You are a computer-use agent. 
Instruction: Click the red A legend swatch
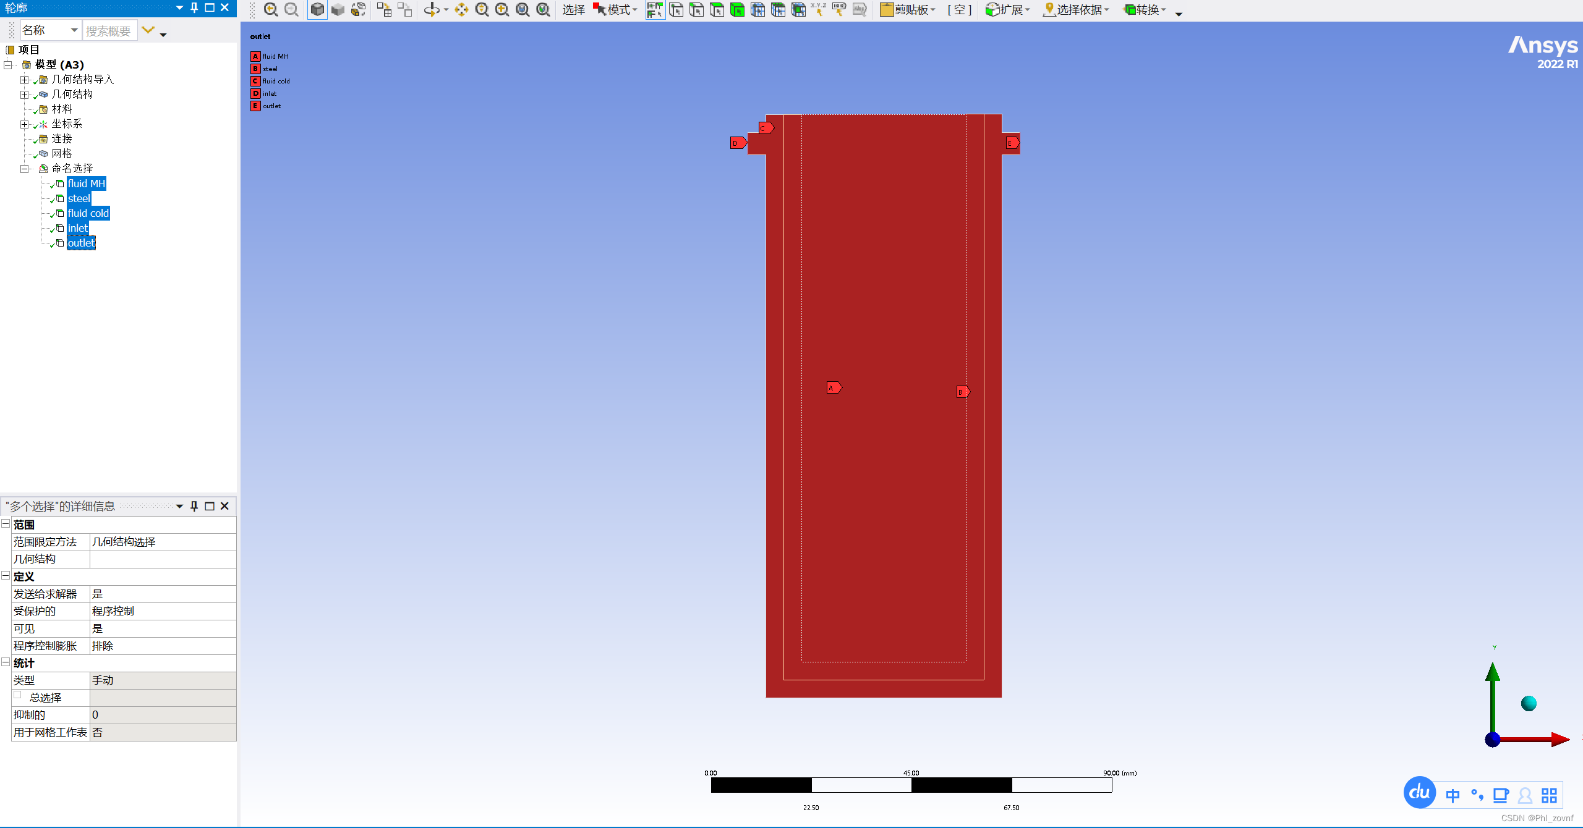tap(255, 56)
